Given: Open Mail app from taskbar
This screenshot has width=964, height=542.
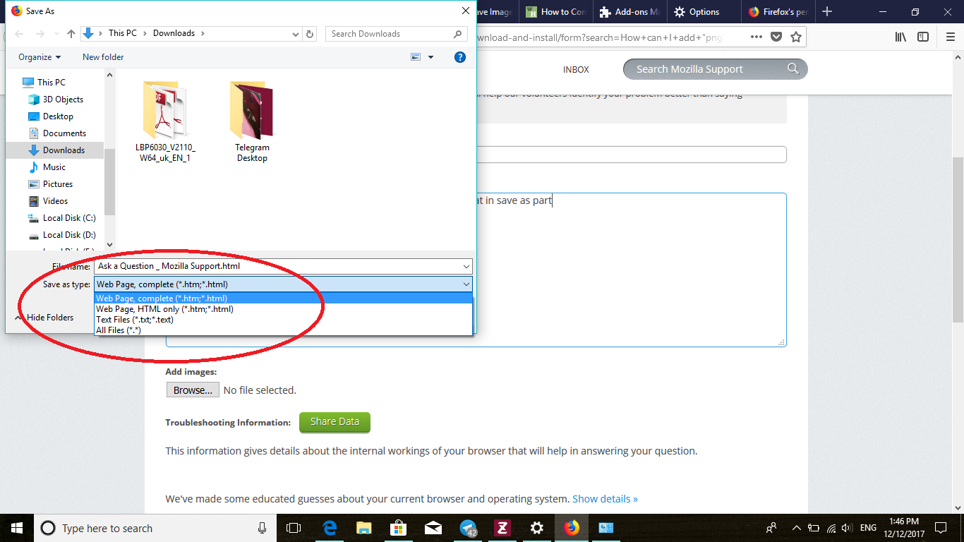Looking at the screenshot, I should pyautogui.click(x=433, y=528).
